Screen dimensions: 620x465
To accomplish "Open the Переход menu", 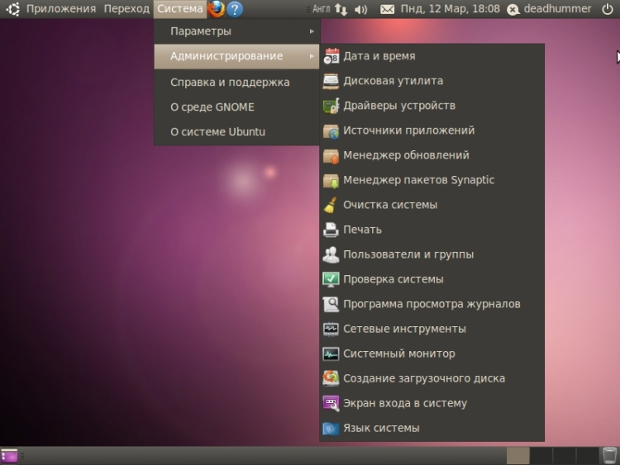I will (126, 9).
